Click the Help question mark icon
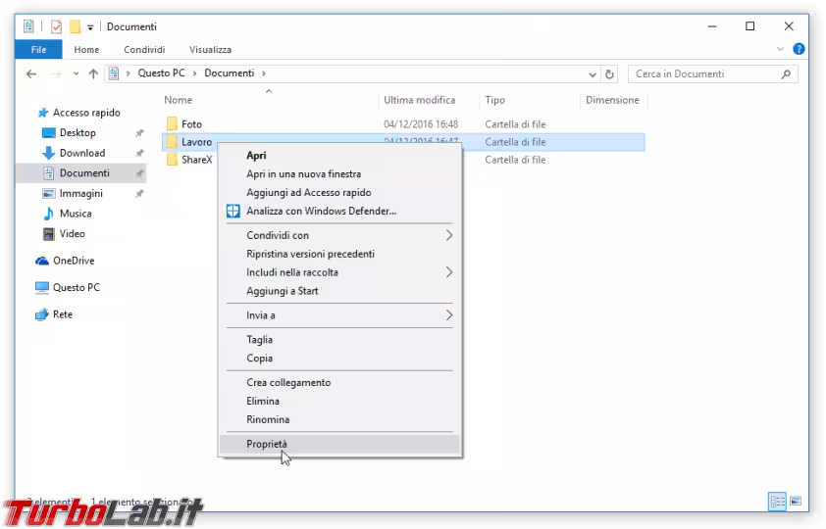This screenshot has height=529, width=826. pos(799,49)
